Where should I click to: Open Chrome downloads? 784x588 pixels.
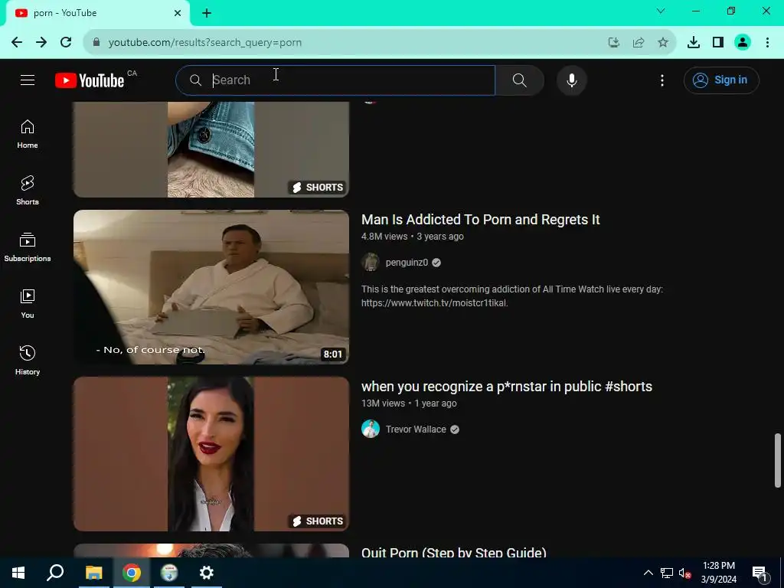[694, 43]
